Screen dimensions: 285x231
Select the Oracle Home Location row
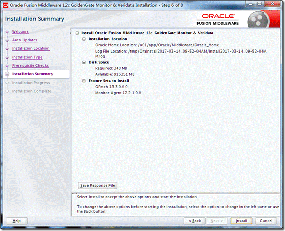tap(157, 45)
